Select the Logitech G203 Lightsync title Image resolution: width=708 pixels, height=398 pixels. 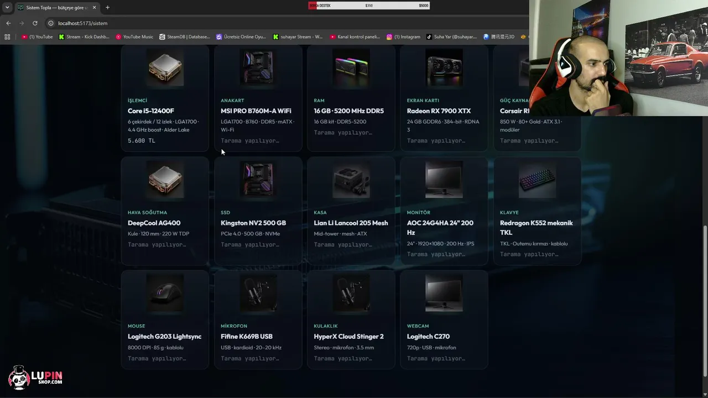pos(165,337)
